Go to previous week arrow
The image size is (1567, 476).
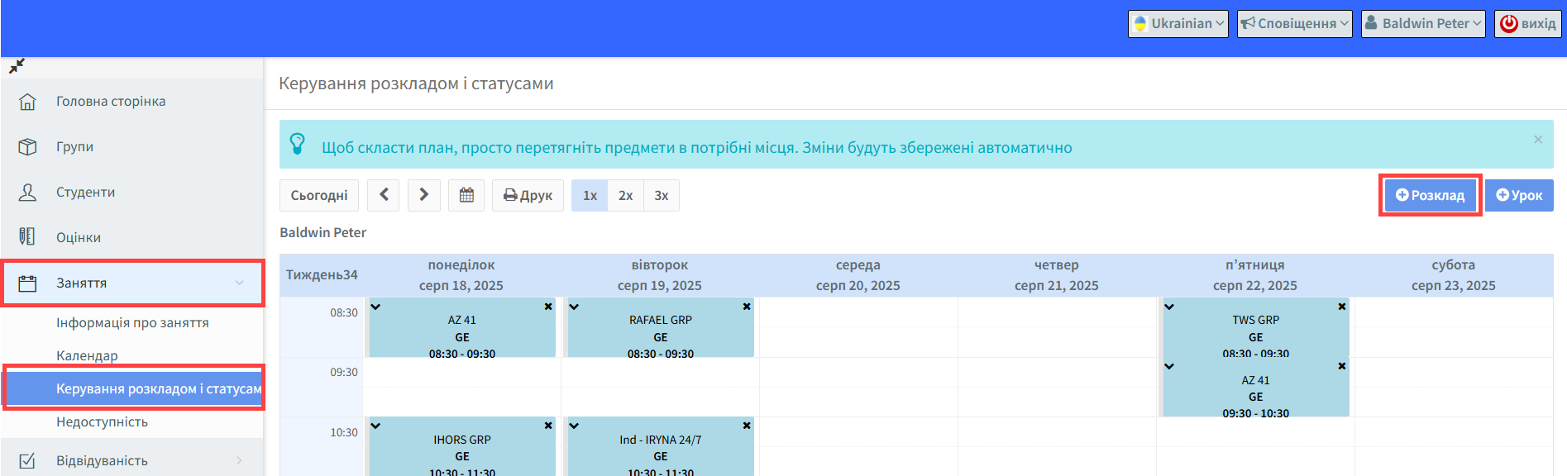pos(384,195)
